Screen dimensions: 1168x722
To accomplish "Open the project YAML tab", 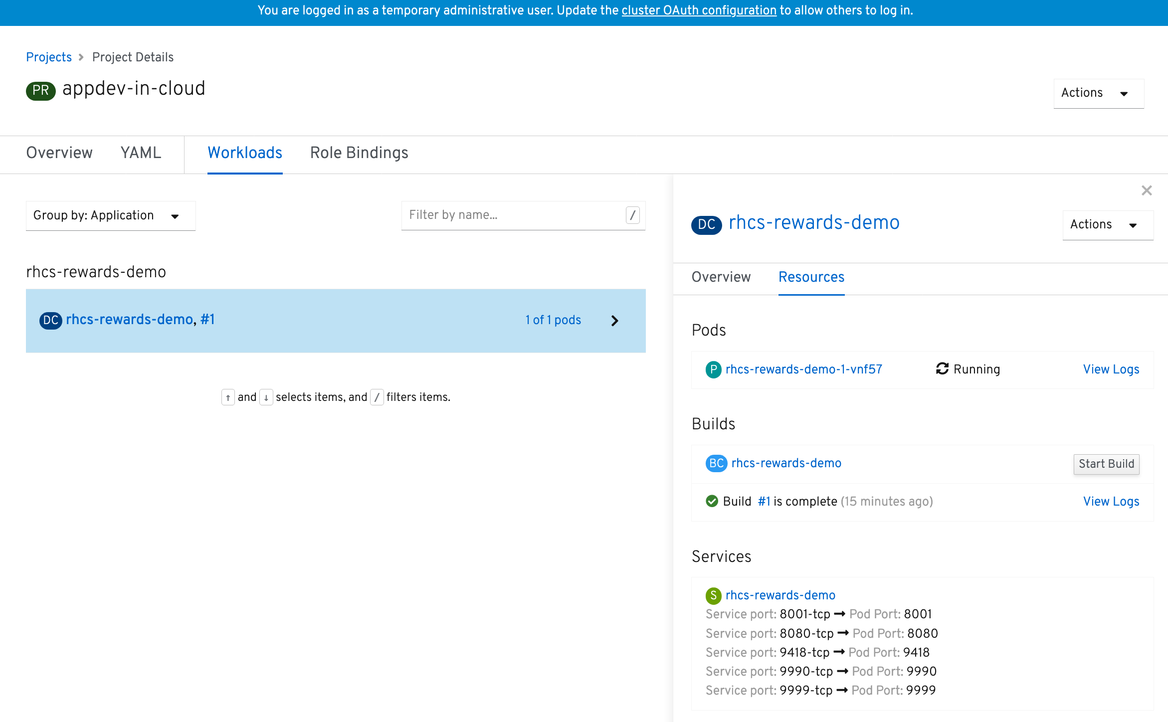I will click(141, 153).
